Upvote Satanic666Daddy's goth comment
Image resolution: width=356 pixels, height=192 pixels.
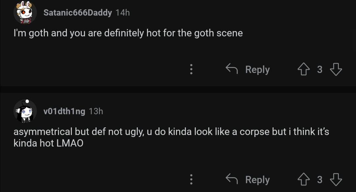(304, 69)
